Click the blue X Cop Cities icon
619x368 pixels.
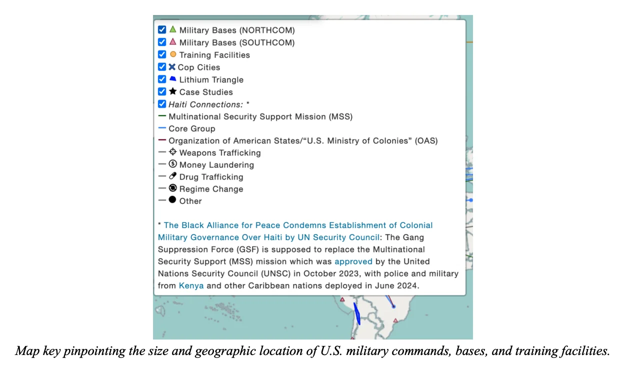(x=172, y=67)
